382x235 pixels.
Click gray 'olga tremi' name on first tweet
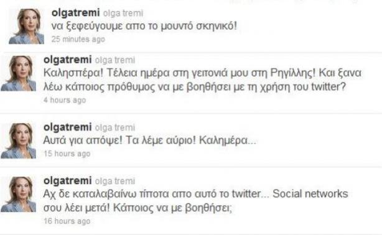pyautogui.click(x=123, y=14)
